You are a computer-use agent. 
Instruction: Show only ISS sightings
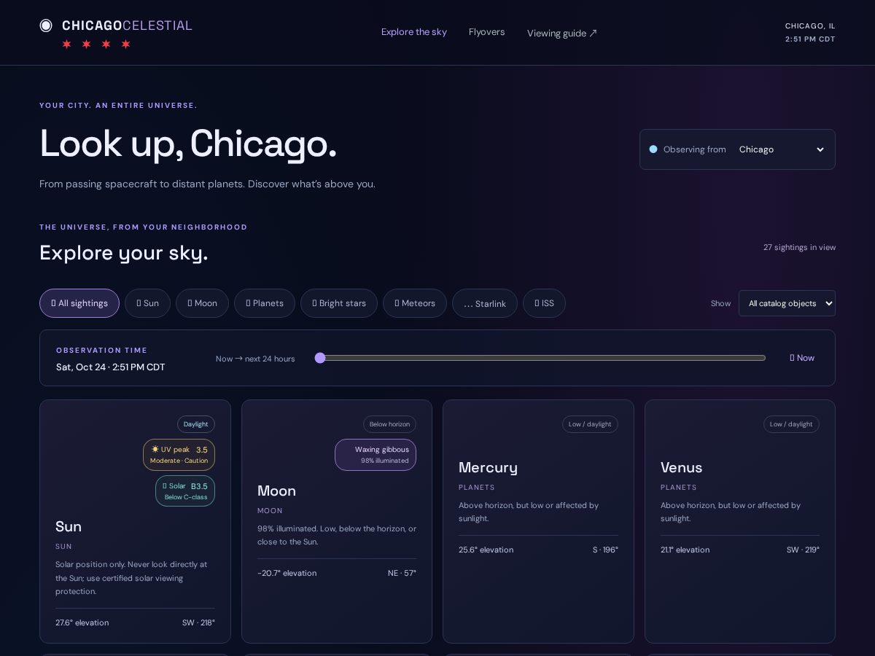(544, 303)
